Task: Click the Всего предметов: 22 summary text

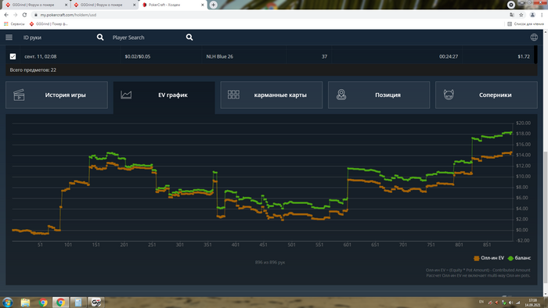Action: [x=33, y=70]
